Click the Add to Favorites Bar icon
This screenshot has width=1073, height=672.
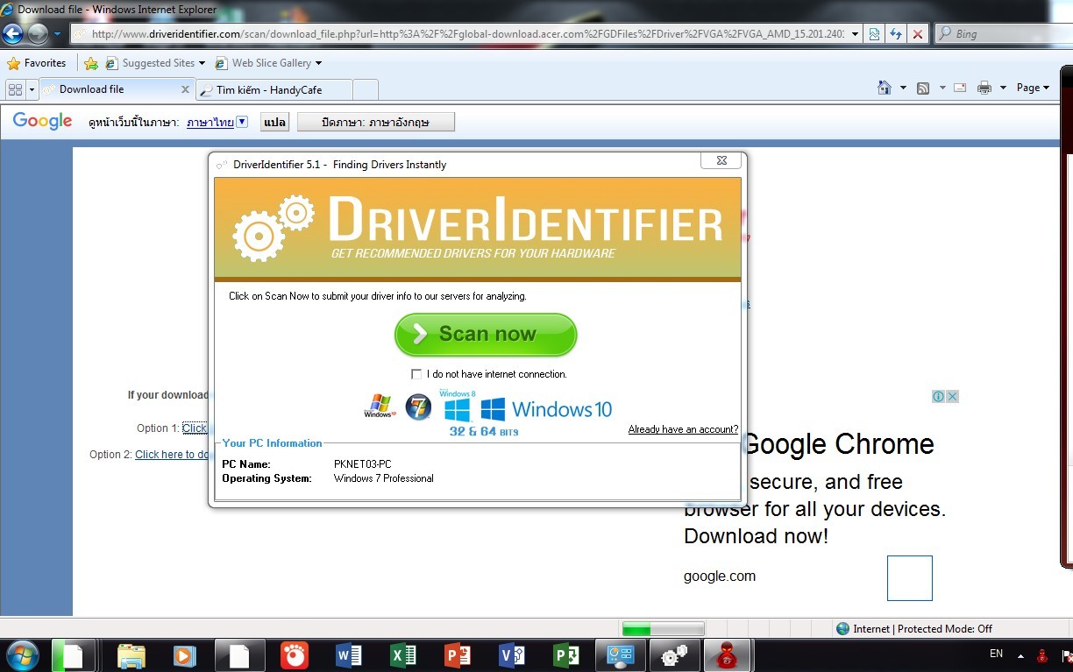tap(91, 63)
